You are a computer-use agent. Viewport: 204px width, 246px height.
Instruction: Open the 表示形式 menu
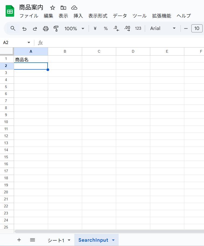pyautogui.click(x=98, y=16)
